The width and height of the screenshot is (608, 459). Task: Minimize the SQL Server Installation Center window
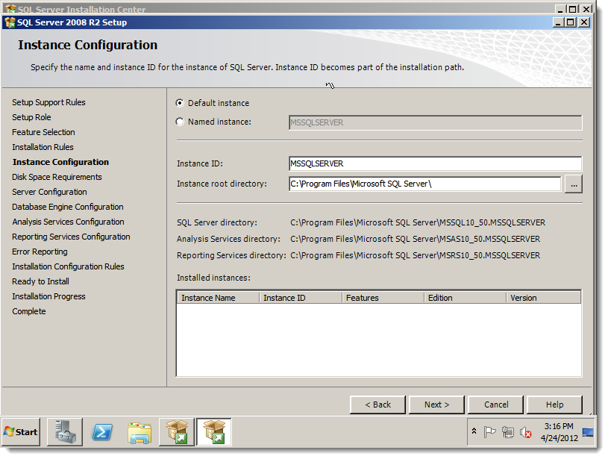pyautogui.click(x=560, y=9)
